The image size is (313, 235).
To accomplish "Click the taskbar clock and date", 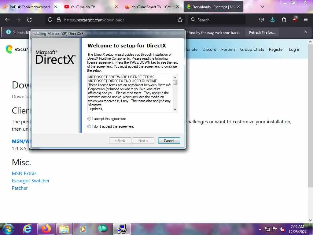I will click(297, 229).
